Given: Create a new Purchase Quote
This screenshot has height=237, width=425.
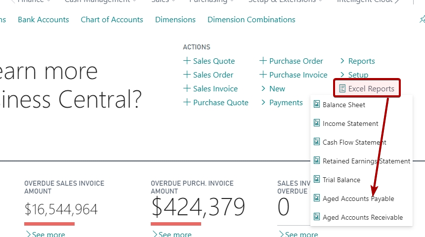Looking at the screenshot, I should (x=220, y=102).
